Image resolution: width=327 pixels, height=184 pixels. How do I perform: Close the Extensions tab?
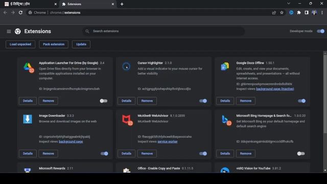click(x=113, y=4)
